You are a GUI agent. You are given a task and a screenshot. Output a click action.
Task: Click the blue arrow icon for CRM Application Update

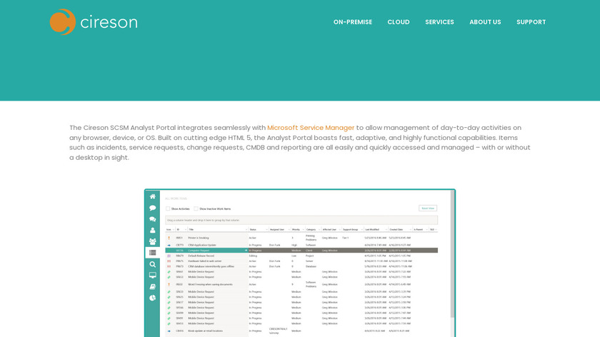169,245
